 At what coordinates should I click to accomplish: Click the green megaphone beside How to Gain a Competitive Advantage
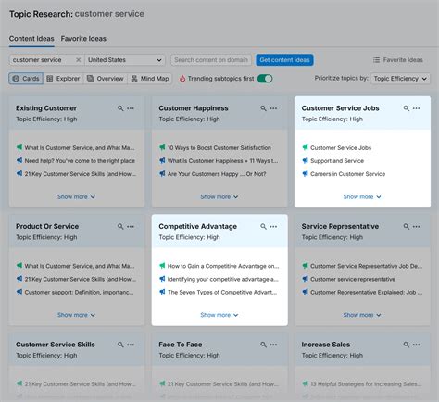point(162,266)
